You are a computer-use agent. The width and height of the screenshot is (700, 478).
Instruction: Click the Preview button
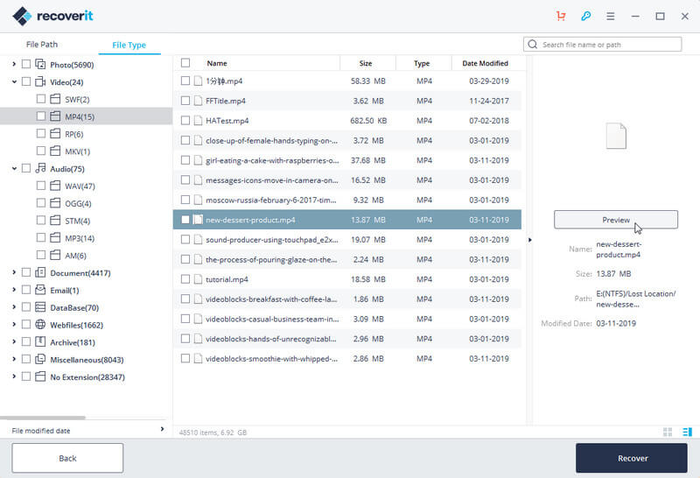616,220
